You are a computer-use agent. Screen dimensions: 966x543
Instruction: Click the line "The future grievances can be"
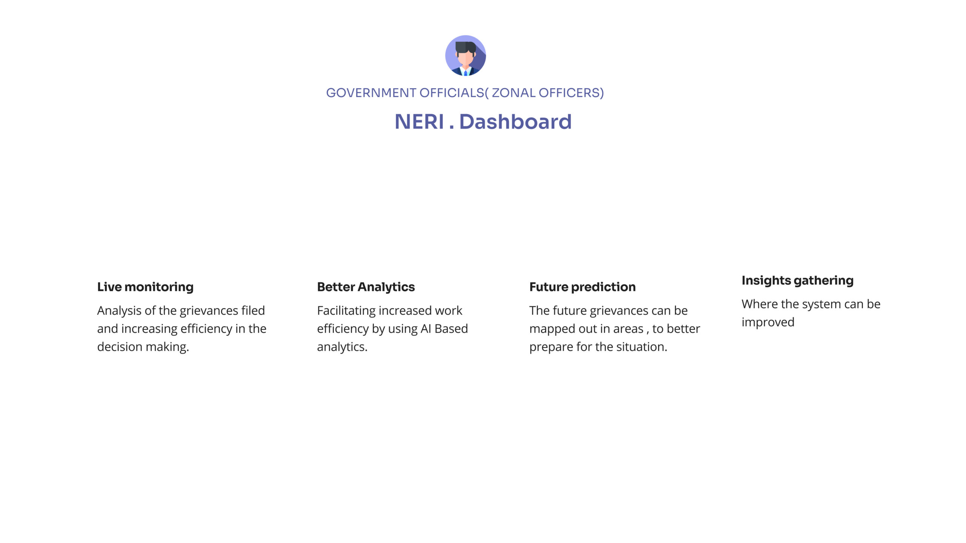608,311
